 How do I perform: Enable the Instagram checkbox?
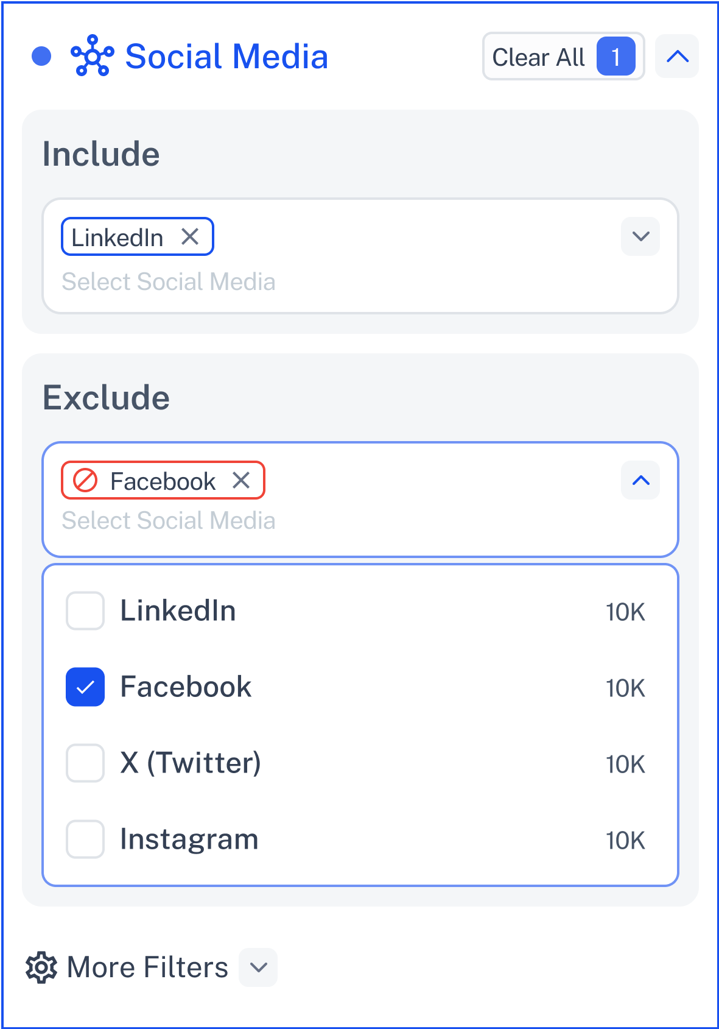(85, 839)
